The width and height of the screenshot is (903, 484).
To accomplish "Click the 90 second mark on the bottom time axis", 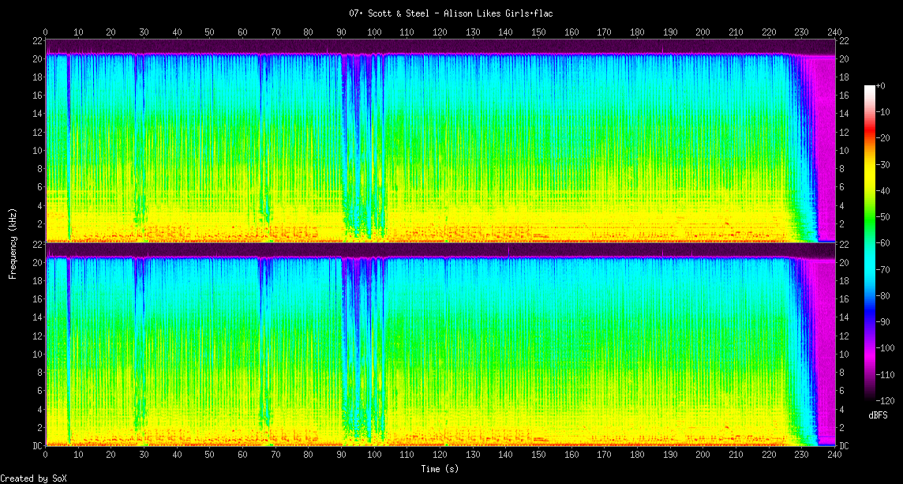I will pos(341,456).
